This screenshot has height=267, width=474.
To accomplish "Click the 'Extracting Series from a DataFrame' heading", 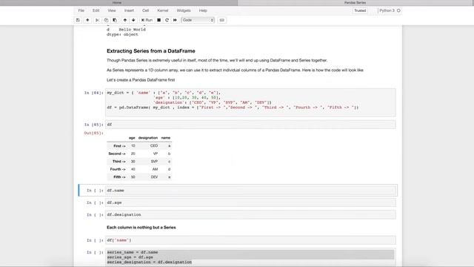I will [x=151, y=51].
